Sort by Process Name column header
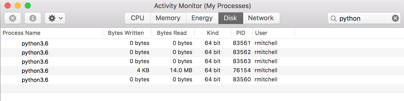Viewport: 404px width, 101px height. tap(22, 33)
